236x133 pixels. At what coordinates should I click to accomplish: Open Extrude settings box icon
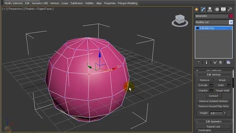tap(211, 85)
